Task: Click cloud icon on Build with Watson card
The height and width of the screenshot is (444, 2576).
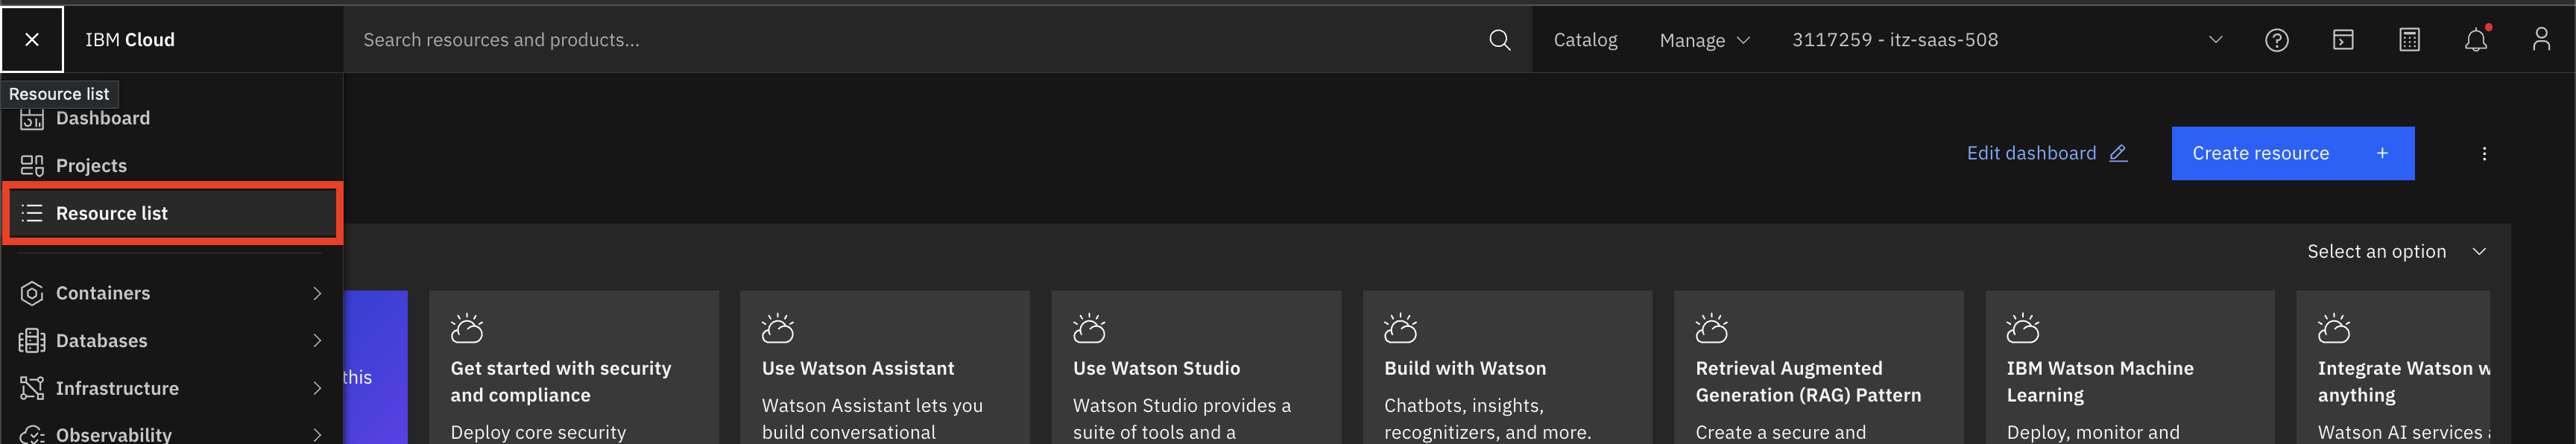Action: coord(1400,328)
